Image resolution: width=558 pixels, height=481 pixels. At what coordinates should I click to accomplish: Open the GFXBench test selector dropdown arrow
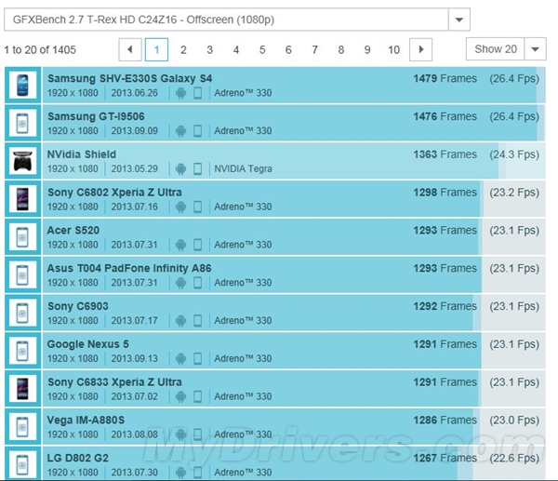pyautogui.click(x=459, y=20)
